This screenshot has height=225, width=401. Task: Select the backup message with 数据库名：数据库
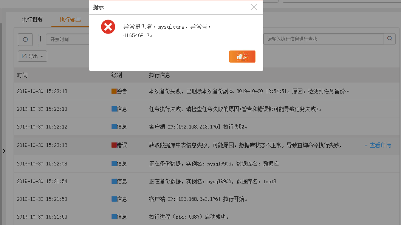click(214, 164)
